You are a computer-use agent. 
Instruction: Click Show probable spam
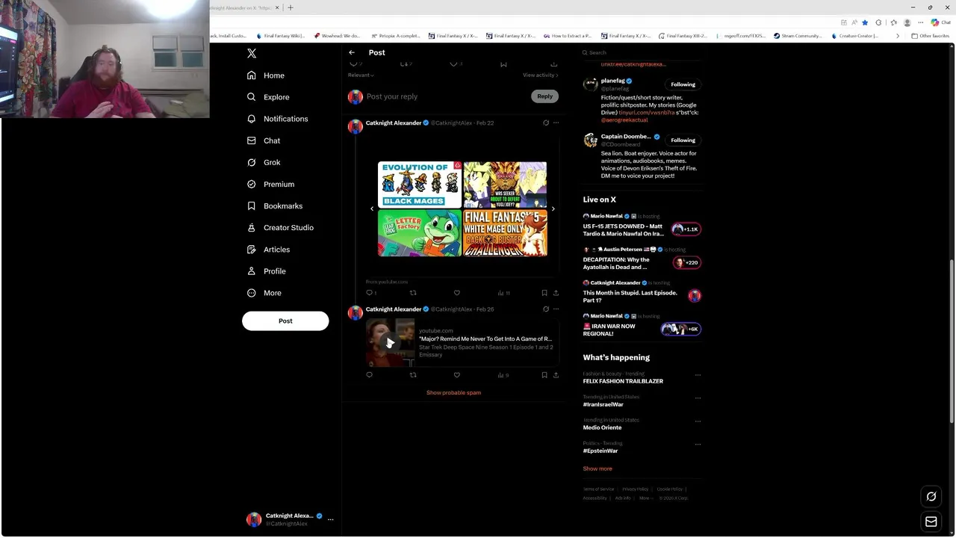453,392
